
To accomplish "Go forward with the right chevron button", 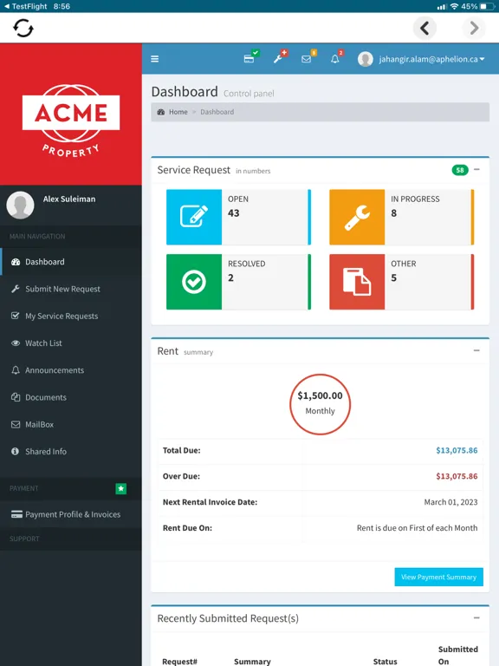I will [474, 29].
